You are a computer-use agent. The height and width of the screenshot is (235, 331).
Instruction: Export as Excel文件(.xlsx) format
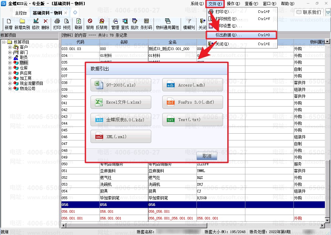[121, 102]
